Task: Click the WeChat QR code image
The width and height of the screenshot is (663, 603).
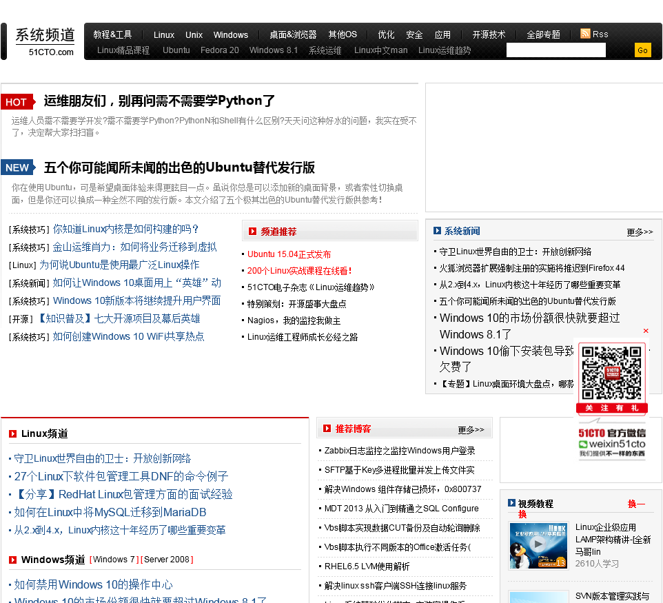Action: [x=611, y=374]
